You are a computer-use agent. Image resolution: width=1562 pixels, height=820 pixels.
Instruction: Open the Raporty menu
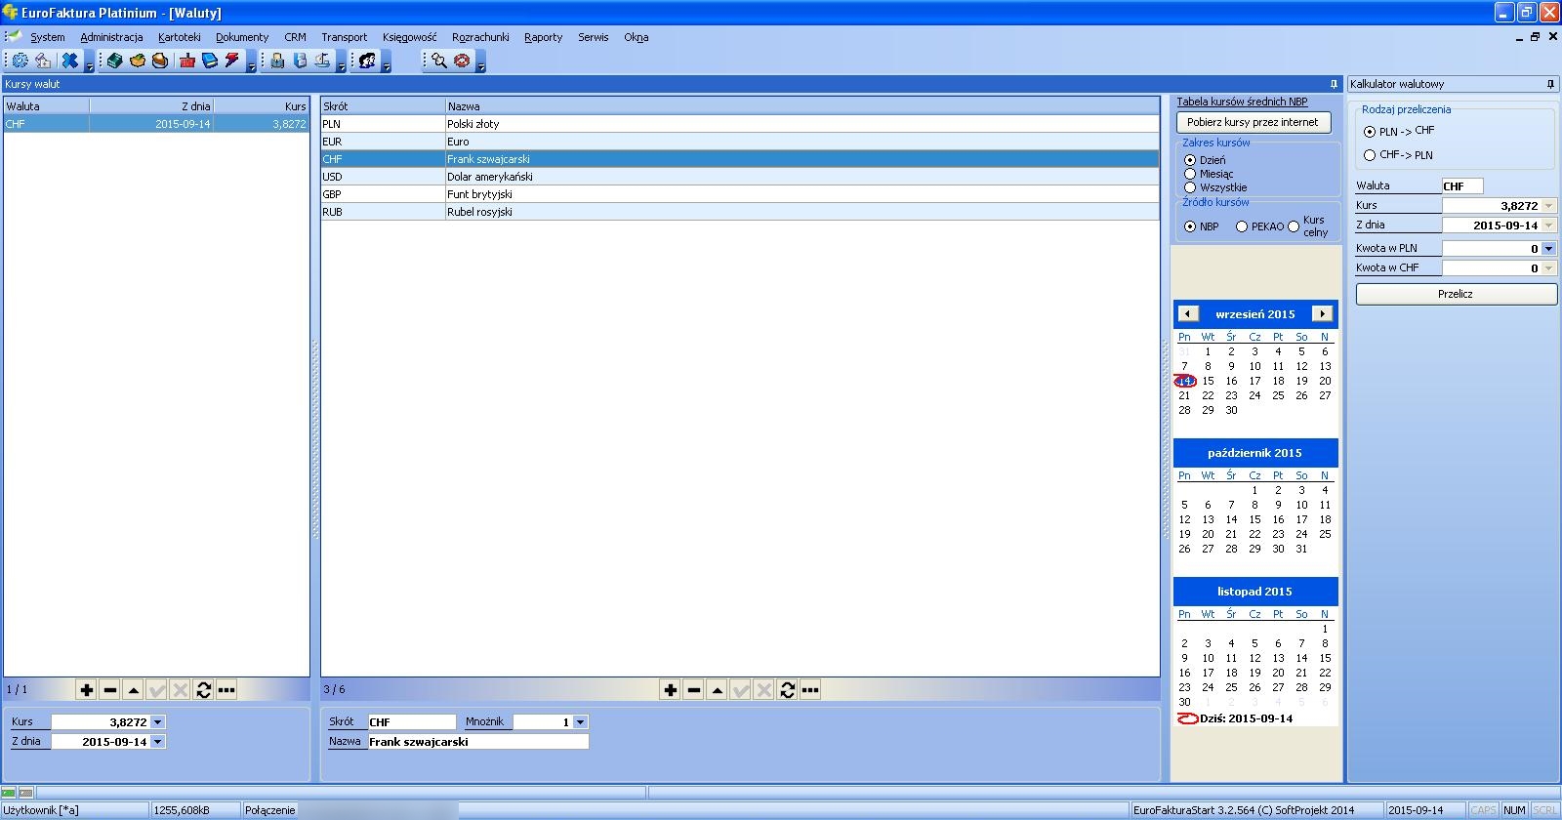pos(543,37)
